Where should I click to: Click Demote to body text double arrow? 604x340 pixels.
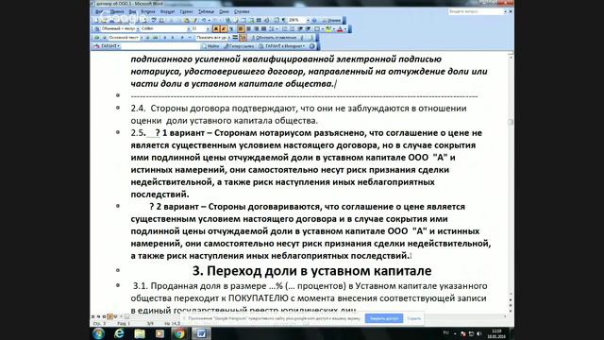pos(155,38)
